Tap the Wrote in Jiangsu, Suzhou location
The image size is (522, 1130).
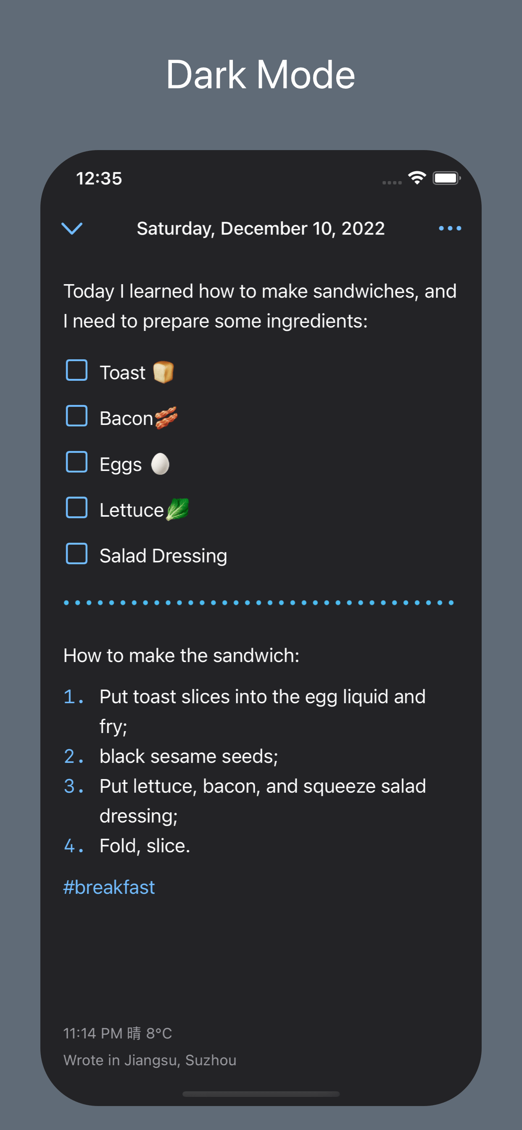(x=150, y=1060)
